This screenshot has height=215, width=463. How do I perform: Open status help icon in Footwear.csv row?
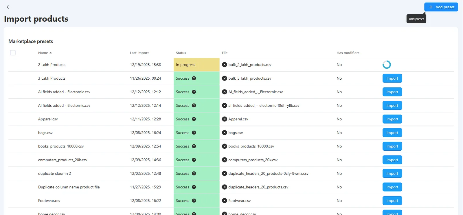tap(194, 201)
